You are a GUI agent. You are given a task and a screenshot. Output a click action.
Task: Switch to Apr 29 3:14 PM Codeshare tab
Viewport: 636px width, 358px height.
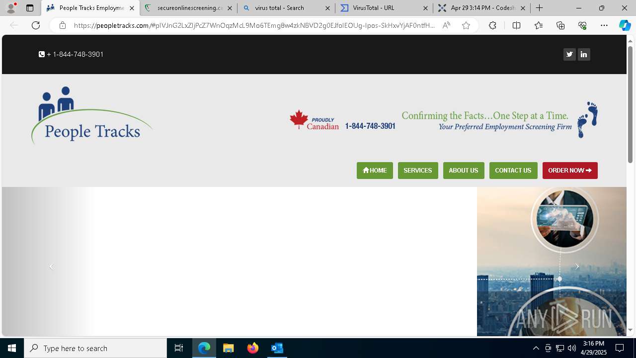481,8
